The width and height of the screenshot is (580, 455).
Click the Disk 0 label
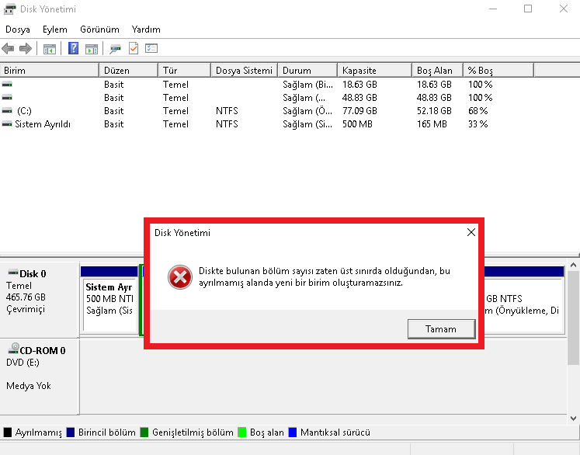click(33, 274)
